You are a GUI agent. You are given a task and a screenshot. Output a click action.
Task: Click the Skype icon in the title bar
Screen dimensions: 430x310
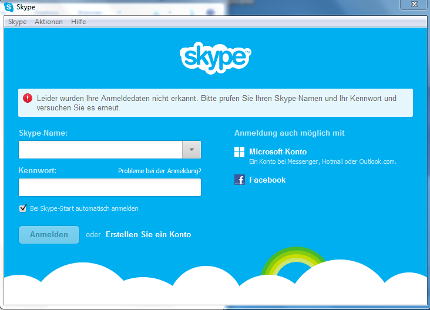click(x=9, y=7)
